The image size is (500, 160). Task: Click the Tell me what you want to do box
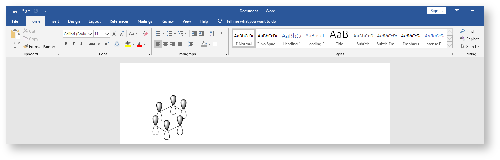tap(251, 21)
